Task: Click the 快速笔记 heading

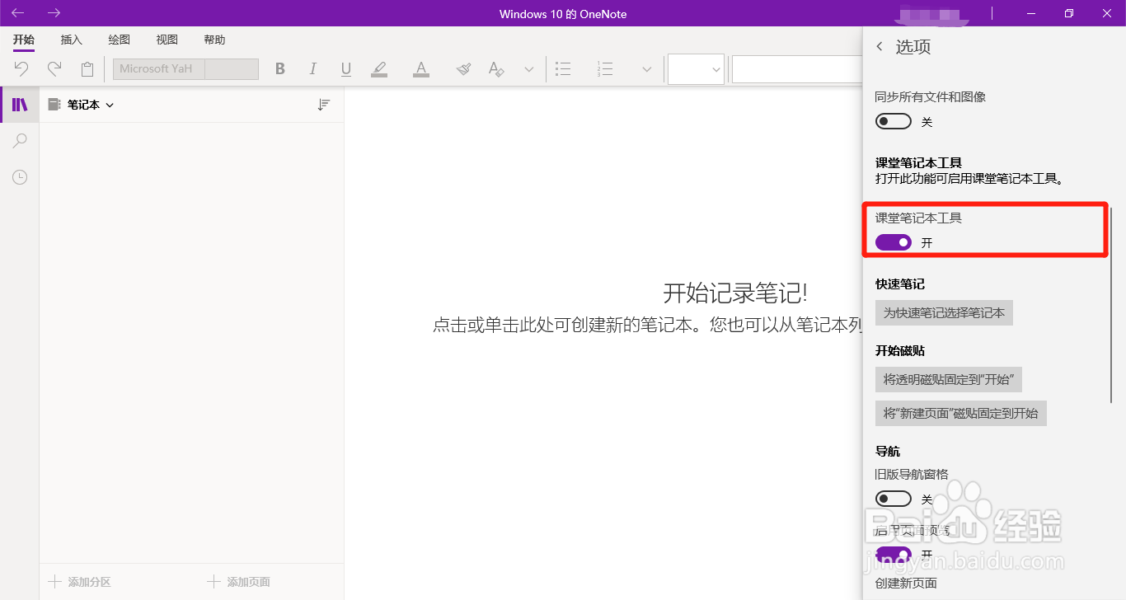Action: [x=900, y=284]
